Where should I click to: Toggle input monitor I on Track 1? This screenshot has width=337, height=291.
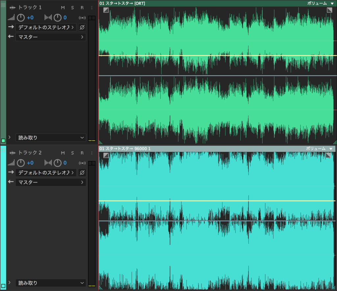tap(92, 8)
